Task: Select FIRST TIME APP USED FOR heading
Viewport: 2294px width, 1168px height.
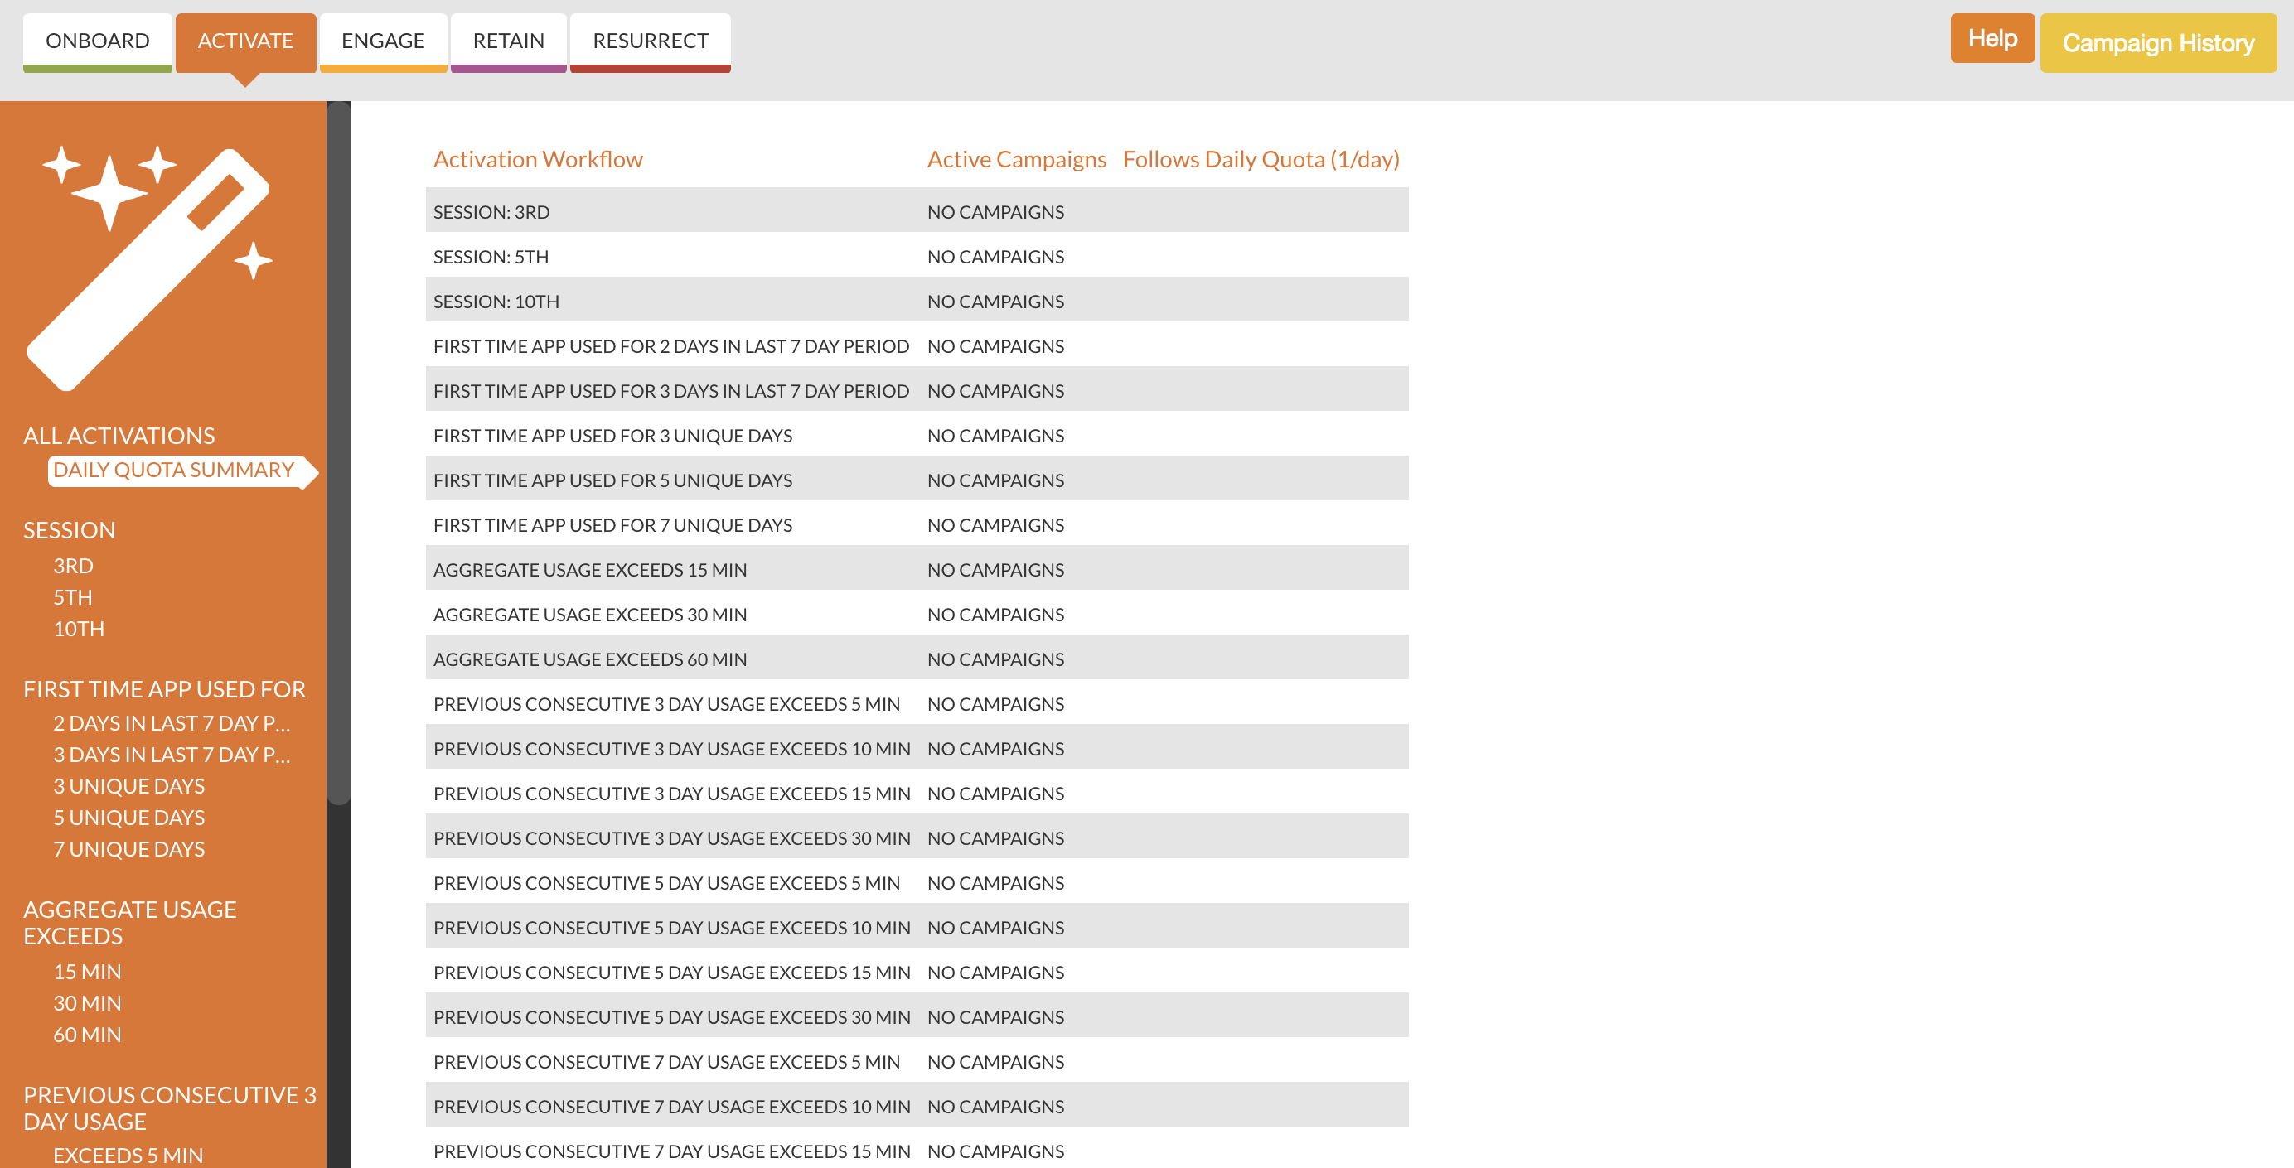Action: (165, 689)
